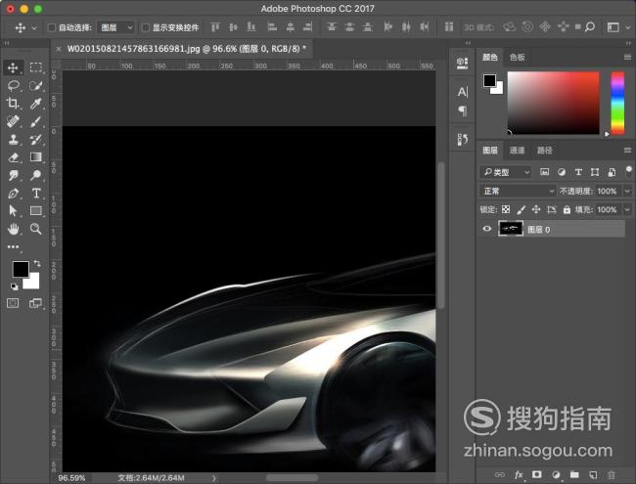
Task: Hide 图层 0 with eye icon
Action: coord(487,229)
